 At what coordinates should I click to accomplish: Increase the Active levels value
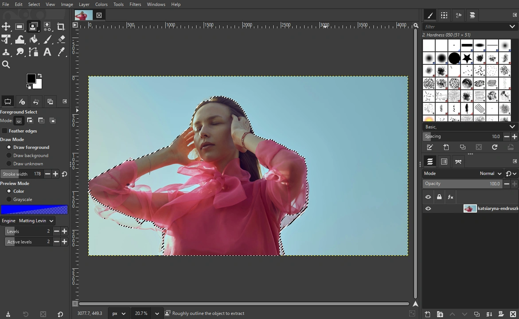pos(65,242)
